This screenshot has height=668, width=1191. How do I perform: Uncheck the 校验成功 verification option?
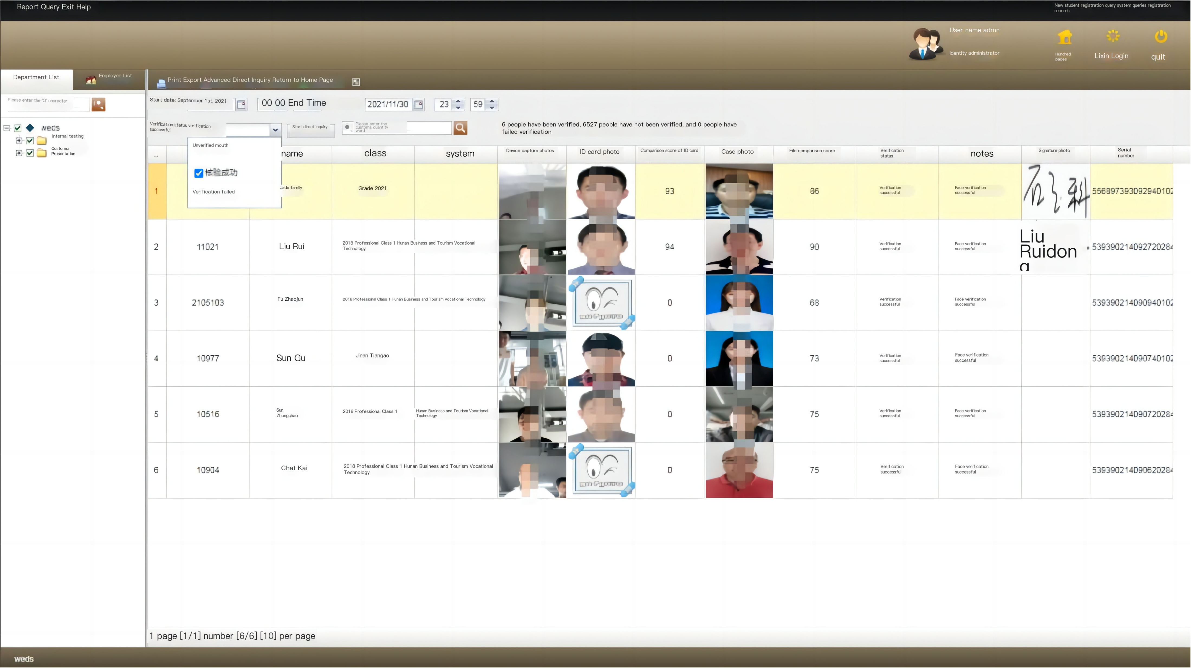click(x=199, y=173)
